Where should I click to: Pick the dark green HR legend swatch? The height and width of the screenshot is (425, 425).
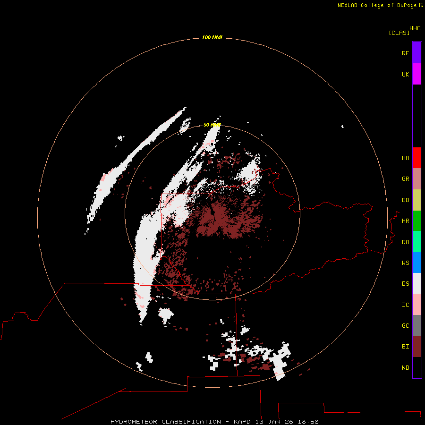[417, 221]
